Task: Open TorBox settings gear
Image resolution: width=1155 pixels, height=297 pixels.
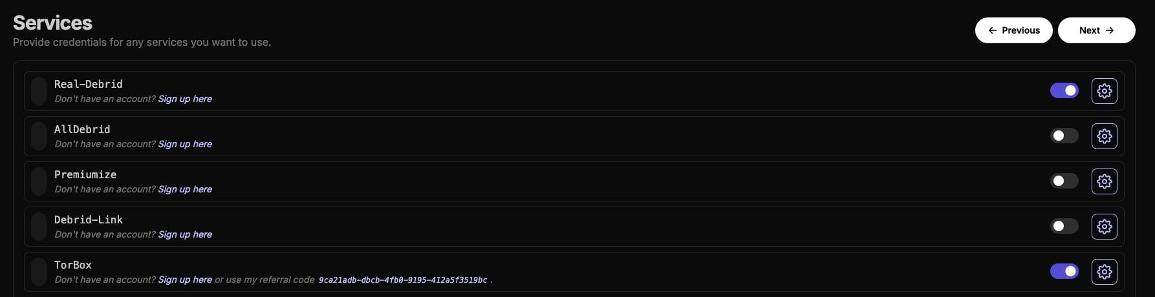Action: [x=1104, y=272]
